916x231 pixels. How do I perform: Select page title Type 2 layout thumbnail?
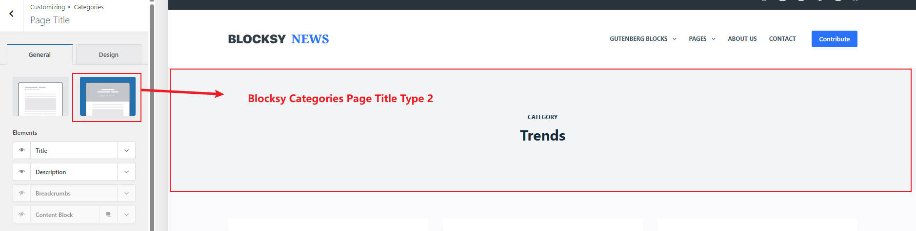click(x=108, y=96)
